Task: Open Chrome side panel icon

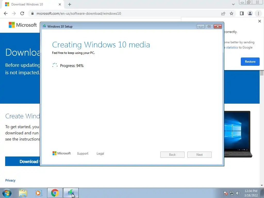Action: point(242,13)
